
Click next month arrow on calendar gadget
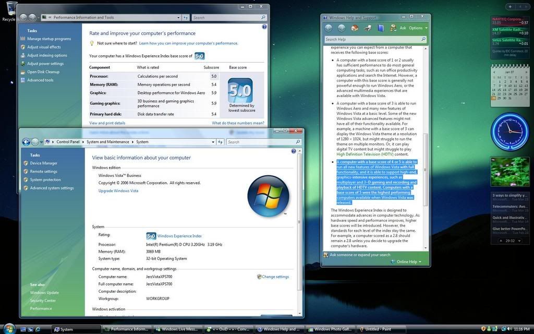pyautogui.click(x=527, y=72)
